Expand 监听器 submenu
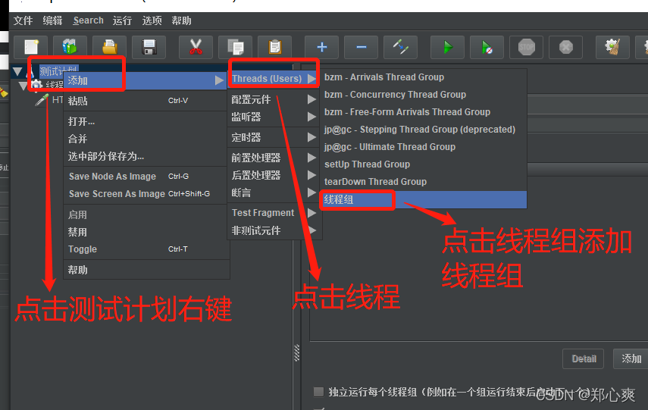Viewport: 648px width, 410px height. (274, 117)
